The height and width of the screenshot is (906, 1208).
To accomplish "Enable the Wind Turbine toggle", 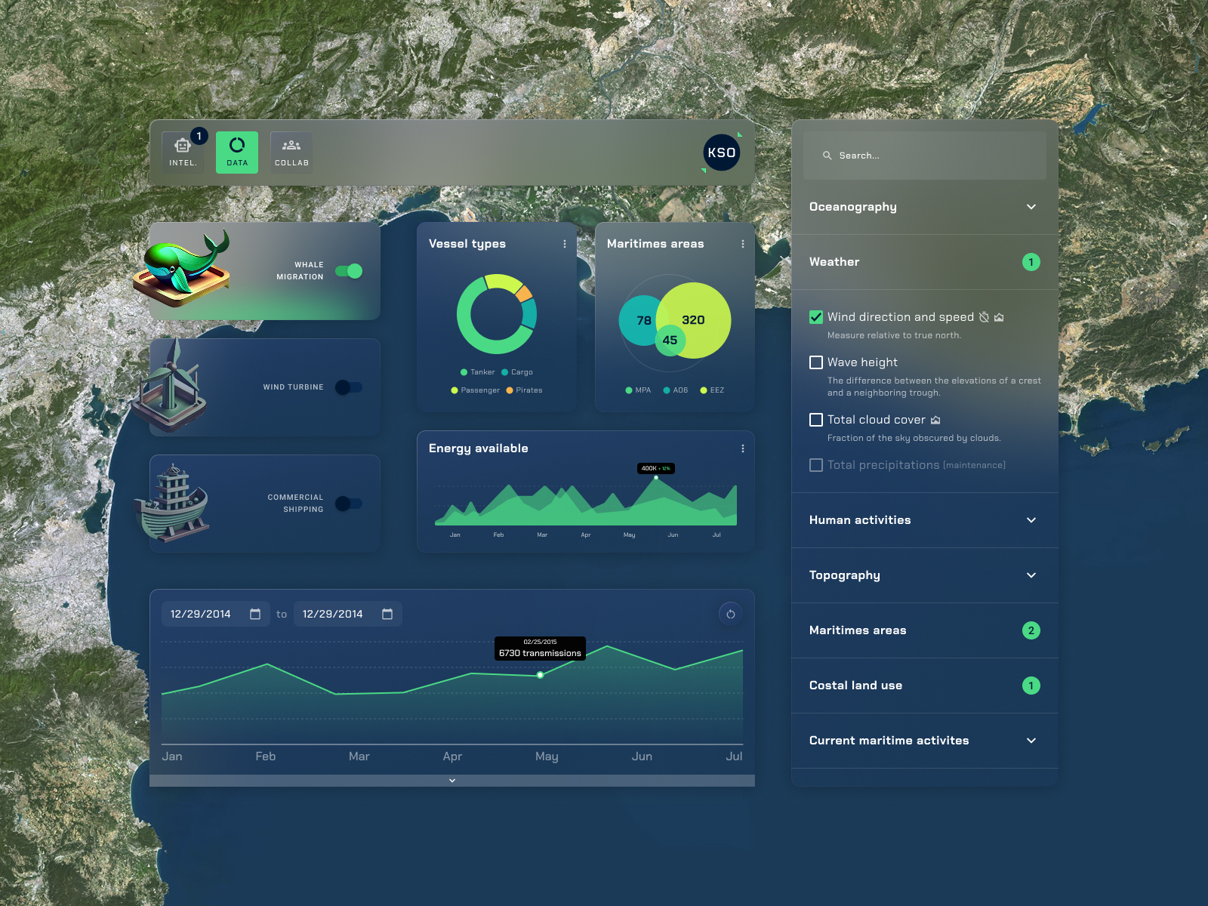I will [349, 387].
